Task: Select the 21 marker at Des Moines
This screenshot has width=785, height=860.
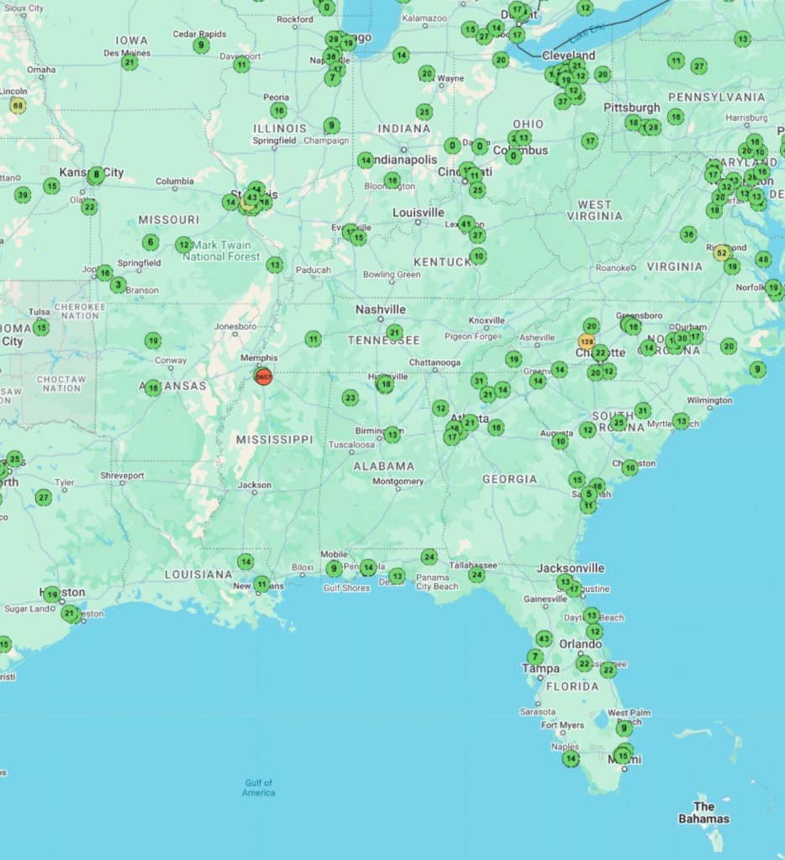Action: [x=129, y=62]
